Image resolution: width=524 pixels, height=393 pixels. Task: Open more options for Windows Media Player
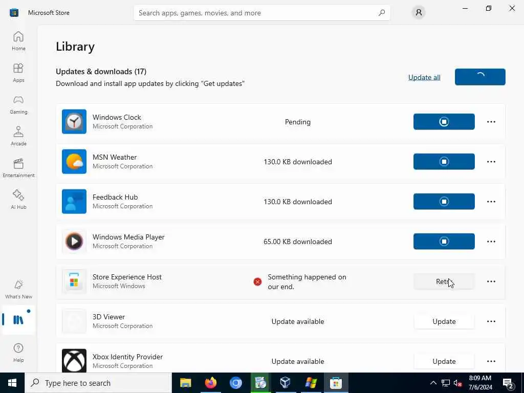coord(491,242)
